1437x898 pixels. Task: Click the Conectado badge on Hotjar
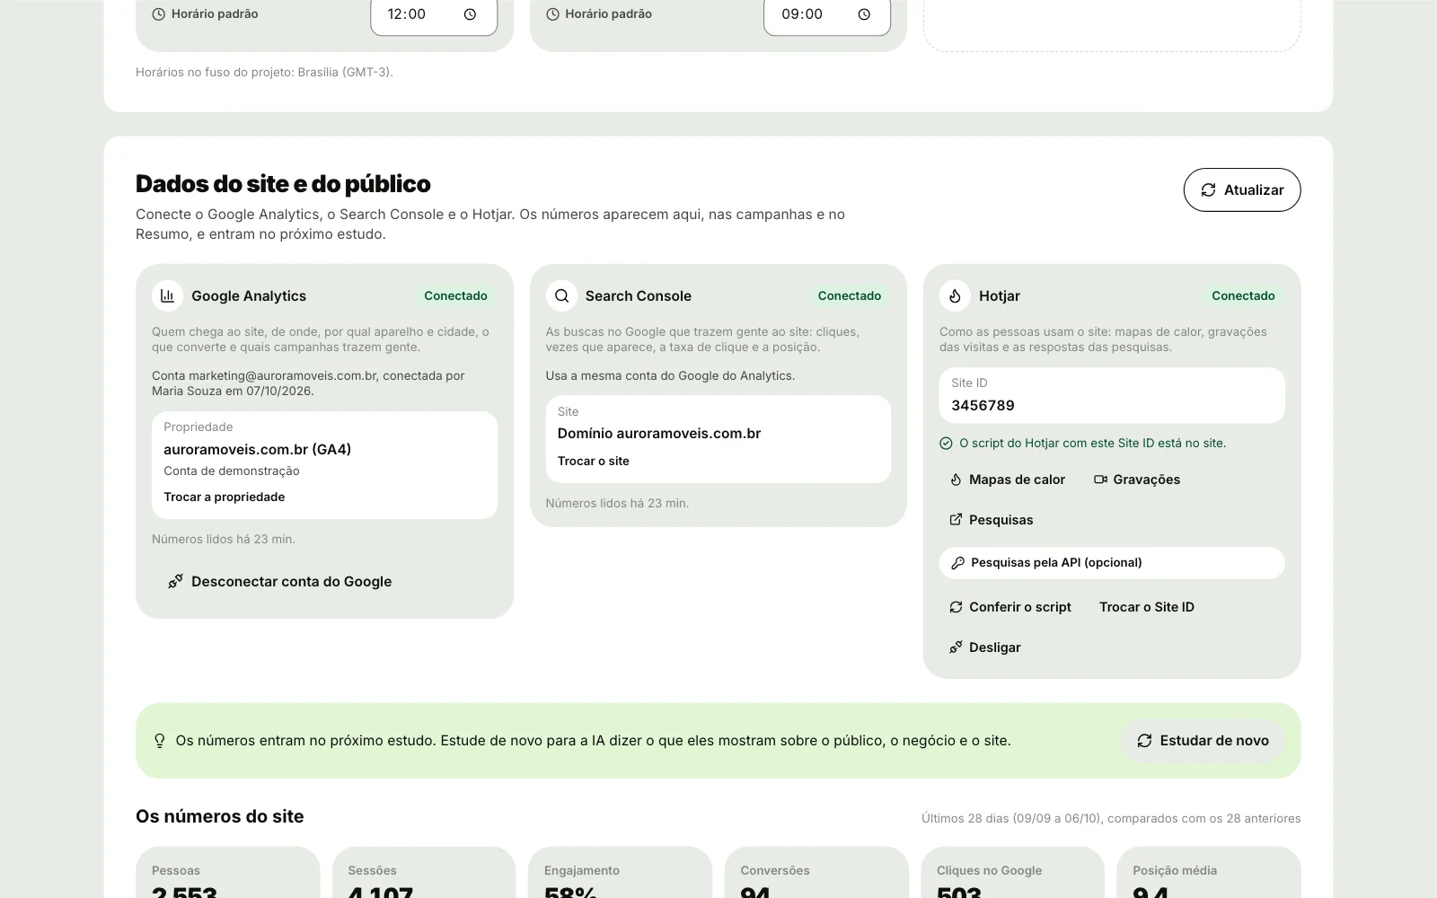coord(1243,295)
